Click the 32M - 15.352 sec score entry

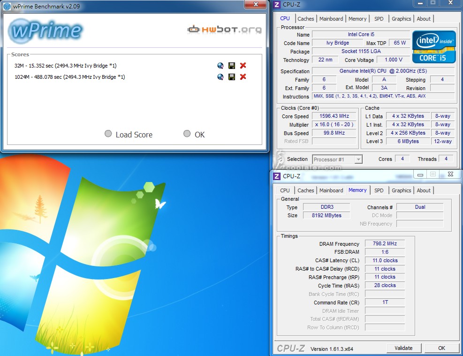point(66,66)
